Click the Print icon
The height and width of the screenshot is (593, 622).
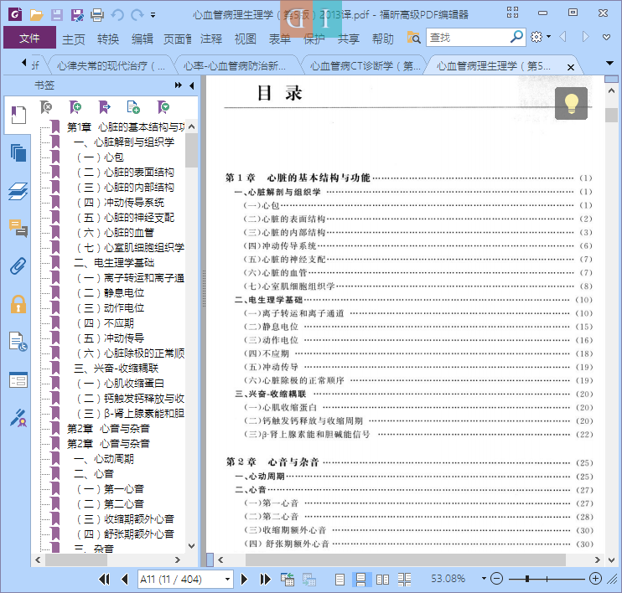(97, 15)
